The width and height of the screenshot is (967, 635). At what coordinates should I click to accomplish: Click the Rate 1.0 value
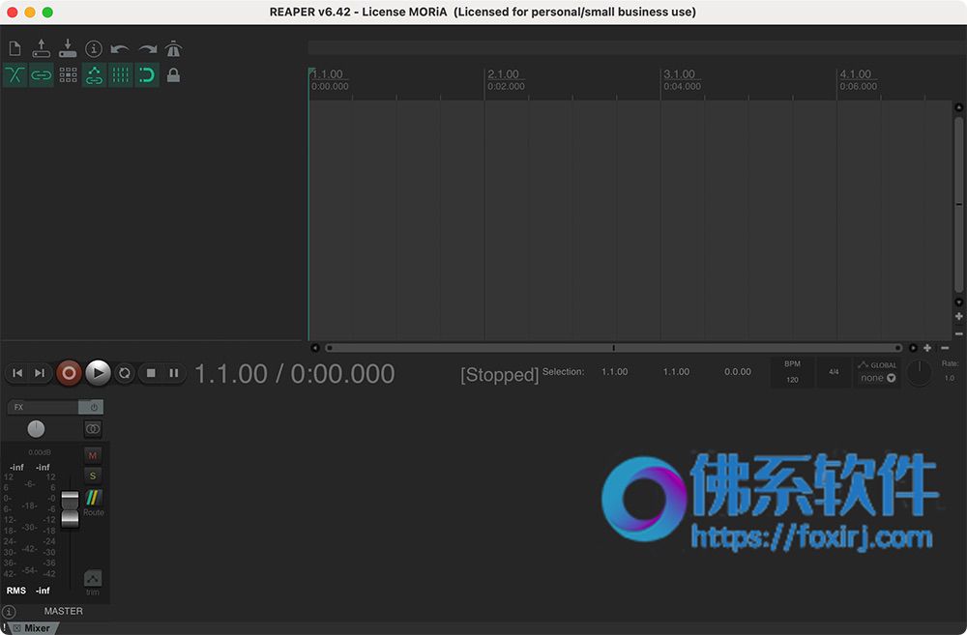pos(950,378)
